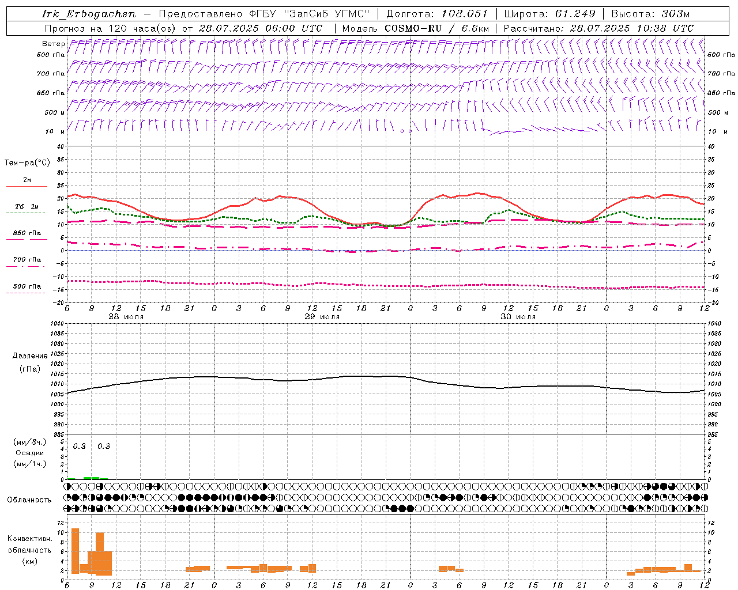The image size is (738, 590).
Task: Click the Давление pressure panel label
Action: click(30, 356)
